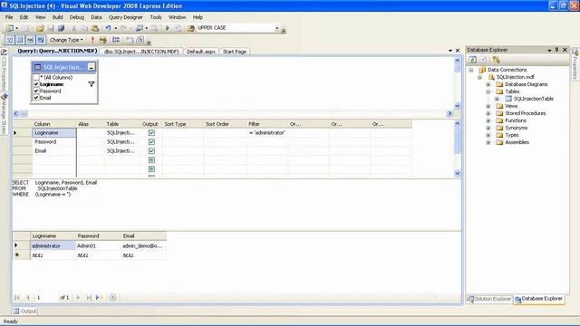The image size is (580, 326).
Task: Click the Execute SQL exclamation icon
Action: [x=92, y=40]
